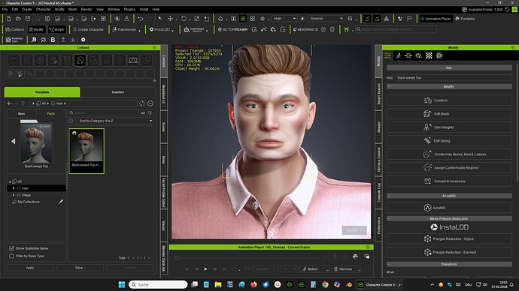The image size is (519, 291).
Task: Open the checkerboard Material tab in Modify
Action: pos(429,55)
